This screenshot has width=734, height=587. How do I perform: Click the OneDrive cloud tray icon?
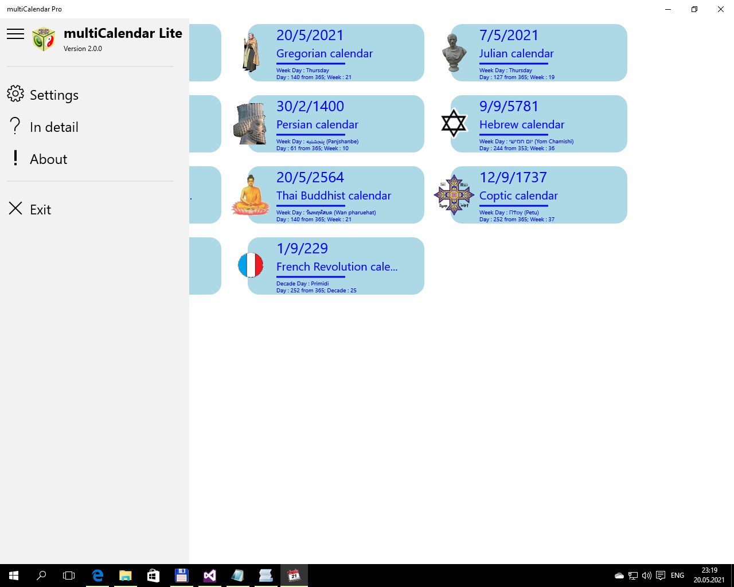pyautogui.click(x=619, y=576)
